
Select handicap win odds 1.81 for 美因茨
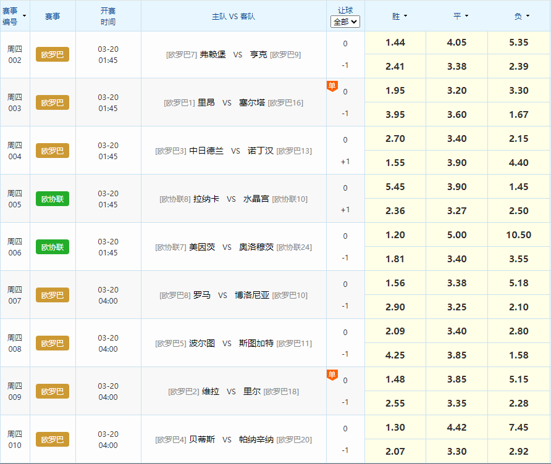click(395, 259)
